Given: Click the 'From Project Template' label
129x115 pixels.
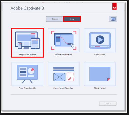Looking at the screenshot, I should (x=63, y=88).
